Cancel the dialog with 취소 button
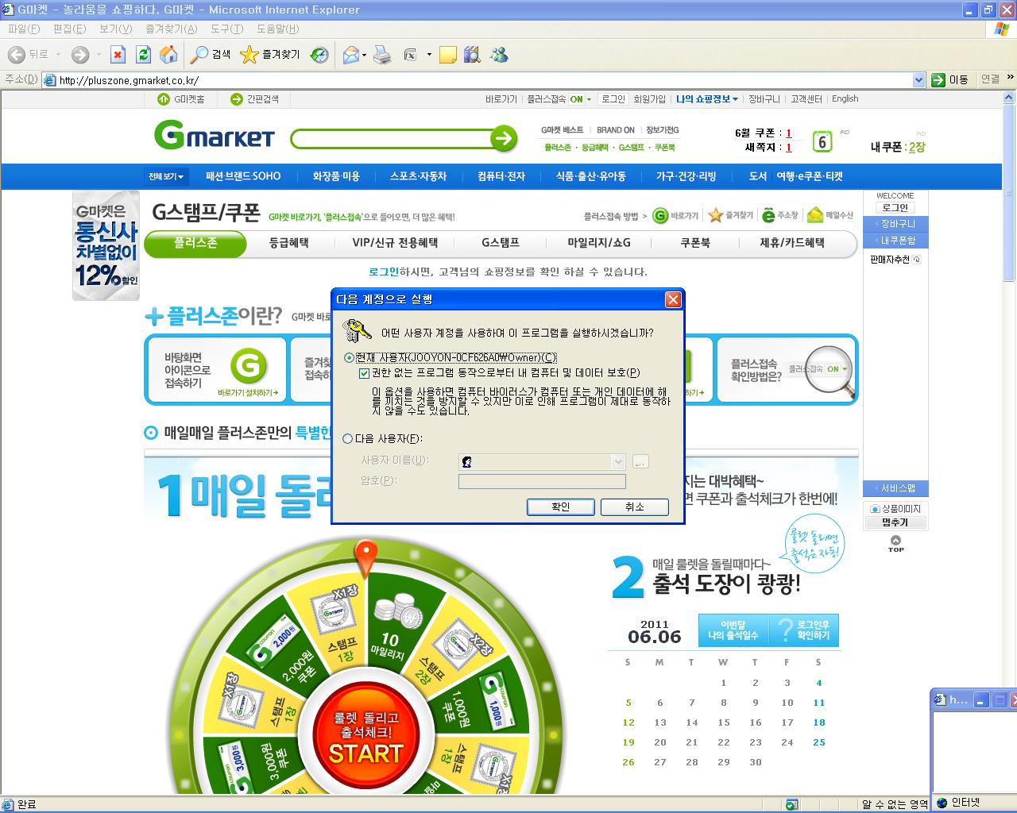 click(634, 507)
